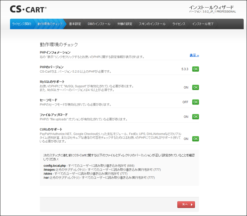Click the OK badge for file upload
This screenshot has height=216, width=247.
pyautogui.click(x=195, y=117)
